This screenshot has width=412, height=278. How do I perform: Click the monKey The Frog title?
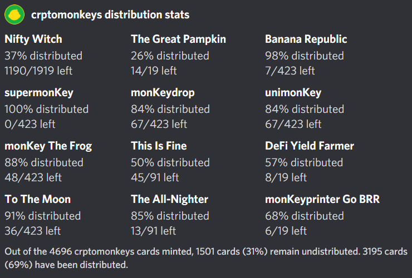48,146
